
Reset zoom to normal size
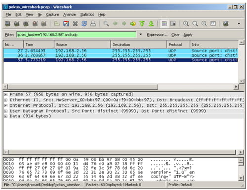[x=204, y=24]
